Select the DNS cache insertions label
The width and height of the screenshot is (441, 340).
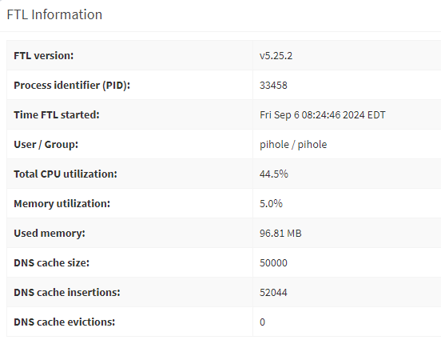click(x=67, y=292)
